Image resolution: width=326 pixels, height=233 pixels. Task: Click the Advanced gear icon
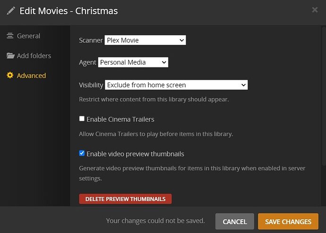tap(10, 75)
